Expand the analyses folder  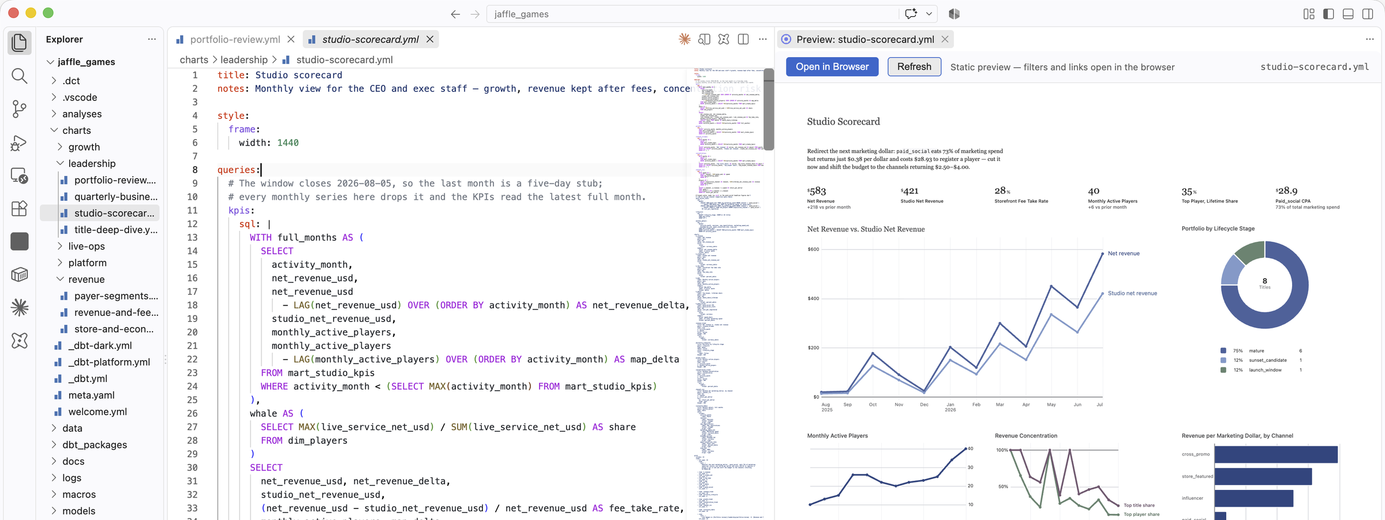pos(54,114)
